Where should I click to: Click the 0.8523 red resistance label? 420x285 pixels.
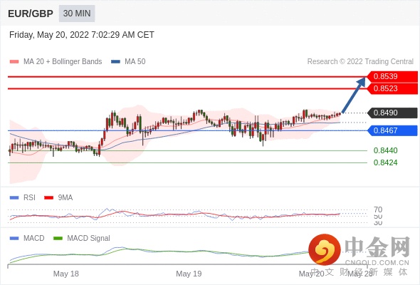[392, 89]
